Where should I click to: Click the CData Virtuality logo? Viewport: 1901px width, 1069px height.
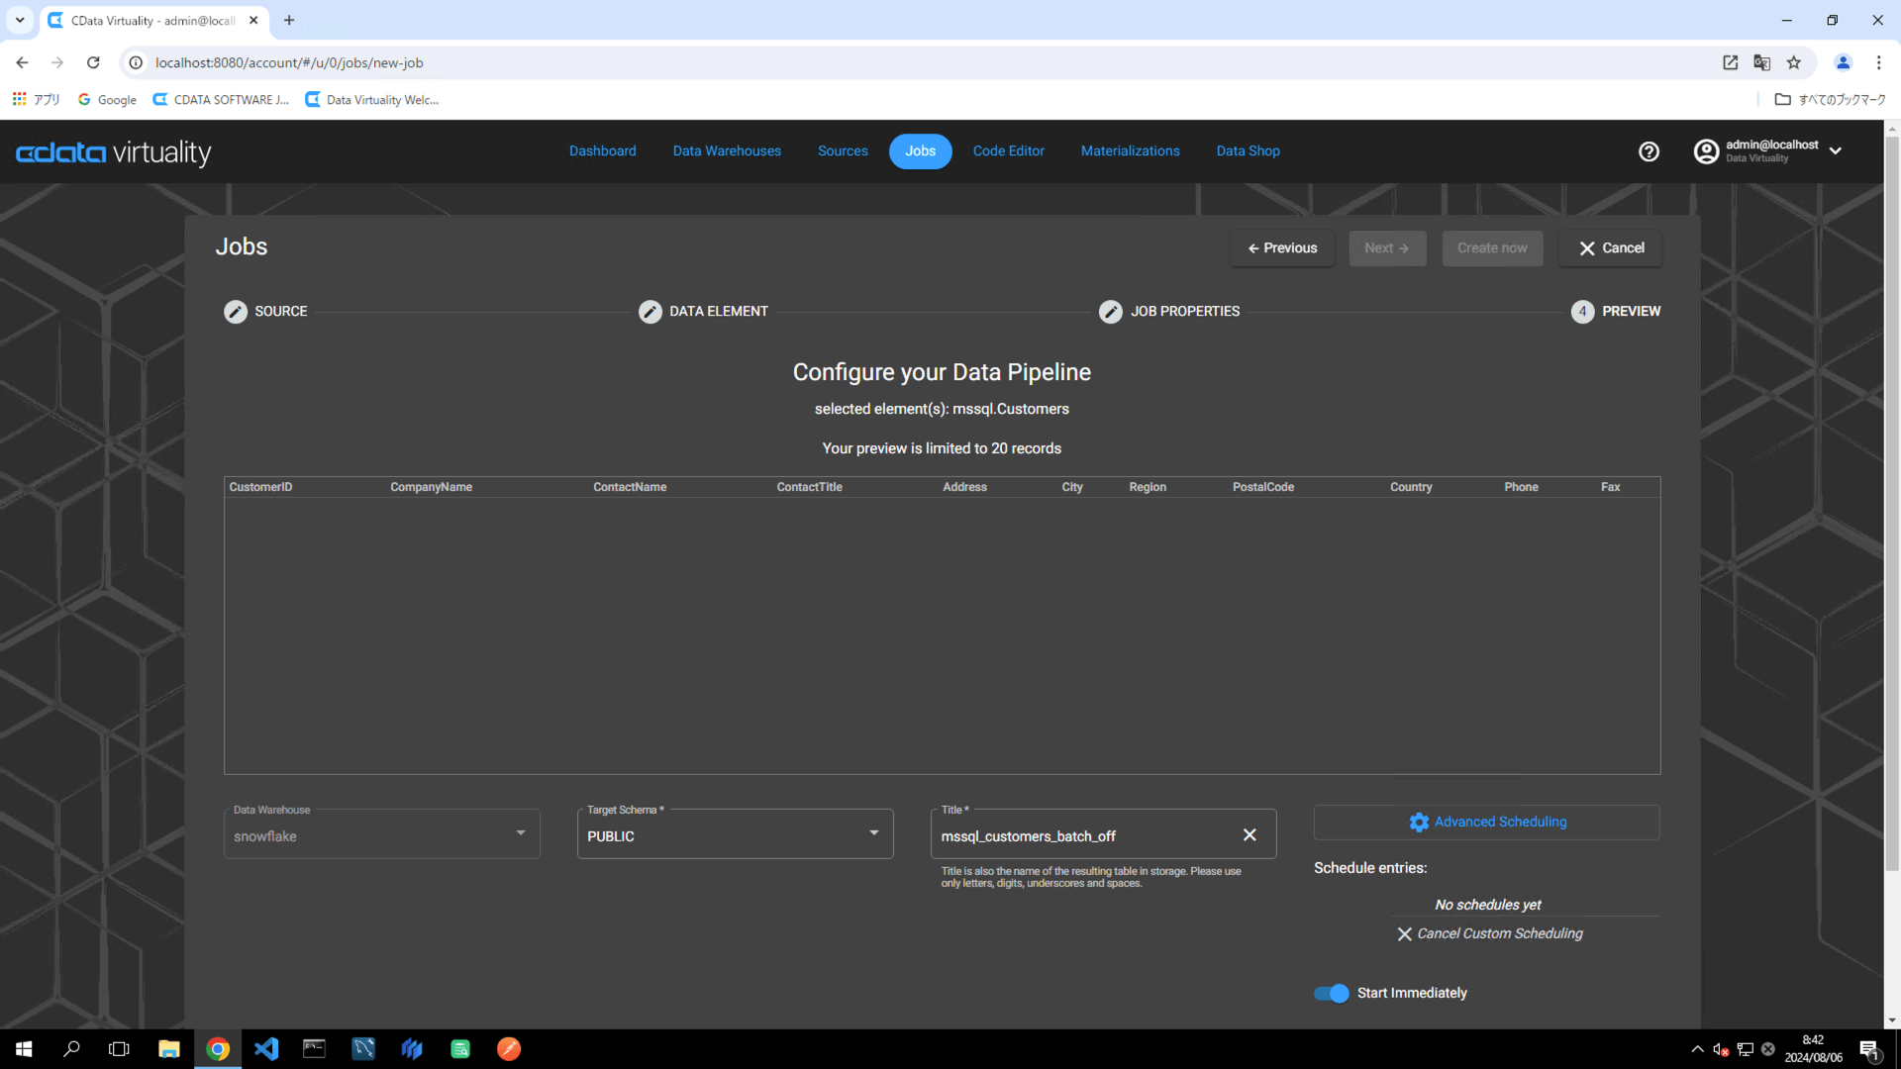(114, 152)
